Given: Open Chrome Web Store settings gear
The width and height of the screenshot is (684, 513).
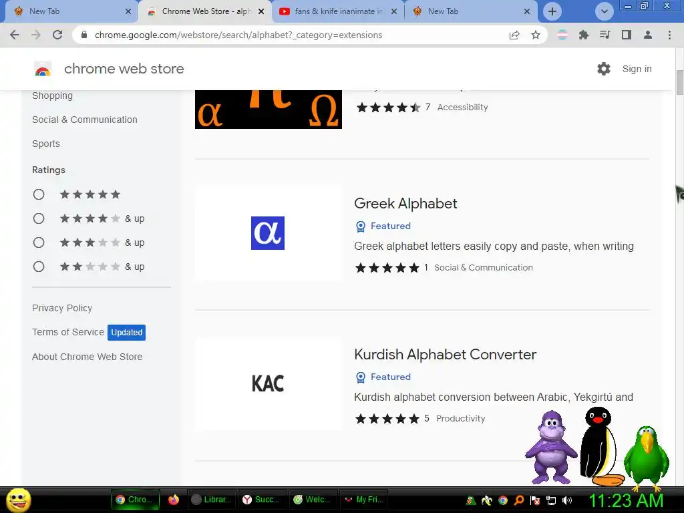Looking at the screenshot, I should click(x=604, y=69).
